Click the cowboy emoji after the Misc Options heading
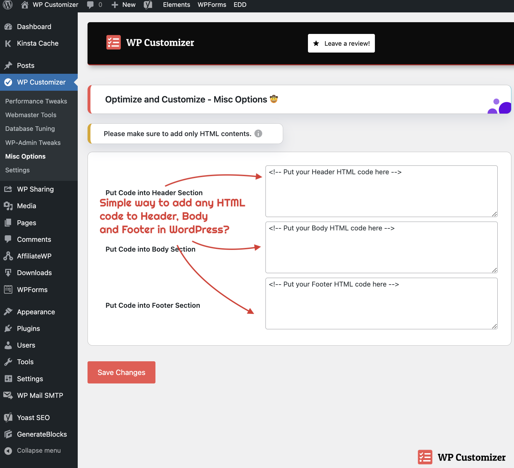Image resolution: width=514 pixels, height=468 pixels. 274,99
